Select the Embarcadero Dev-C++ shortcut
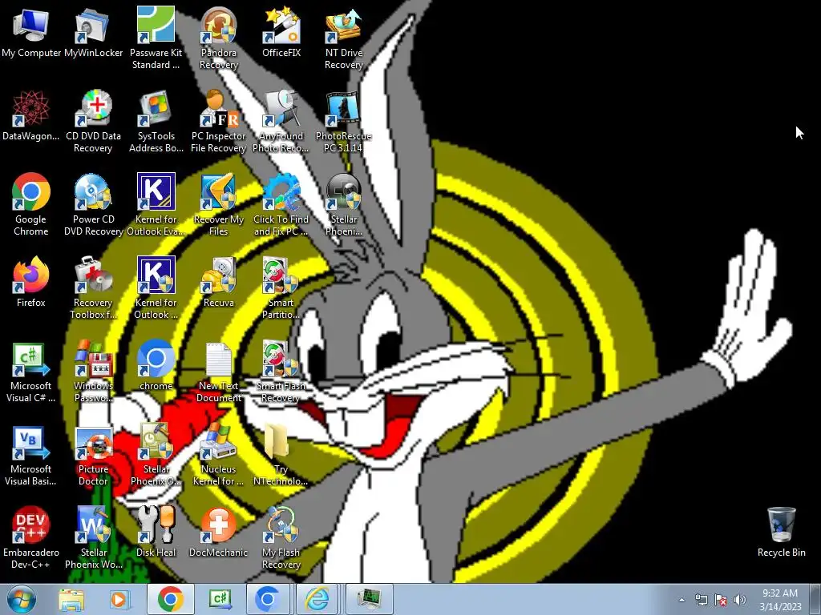Screen dimensions: 821x615 (31, 537)
